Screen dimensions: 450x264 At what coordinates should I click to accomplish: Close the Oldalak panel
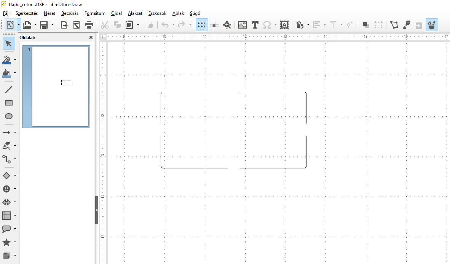(91, 37)
